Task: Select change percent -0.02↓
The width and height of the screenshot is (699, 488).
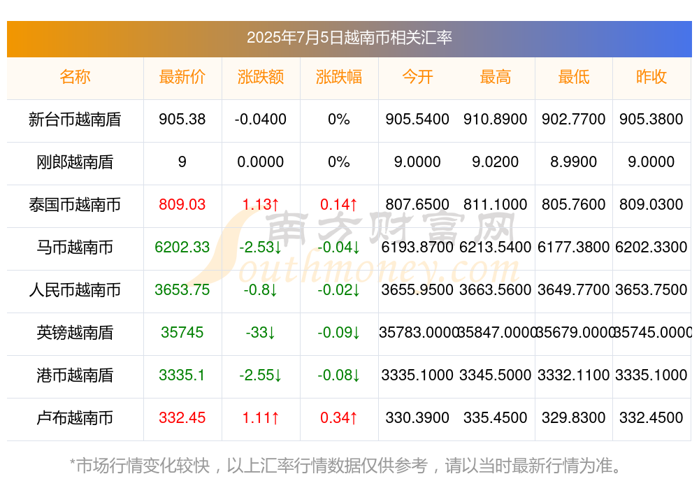Action: click(339, 290)
